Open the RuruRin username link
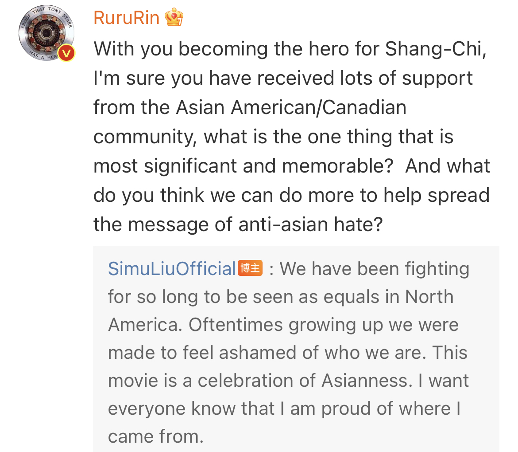 (x=127, y=18)
